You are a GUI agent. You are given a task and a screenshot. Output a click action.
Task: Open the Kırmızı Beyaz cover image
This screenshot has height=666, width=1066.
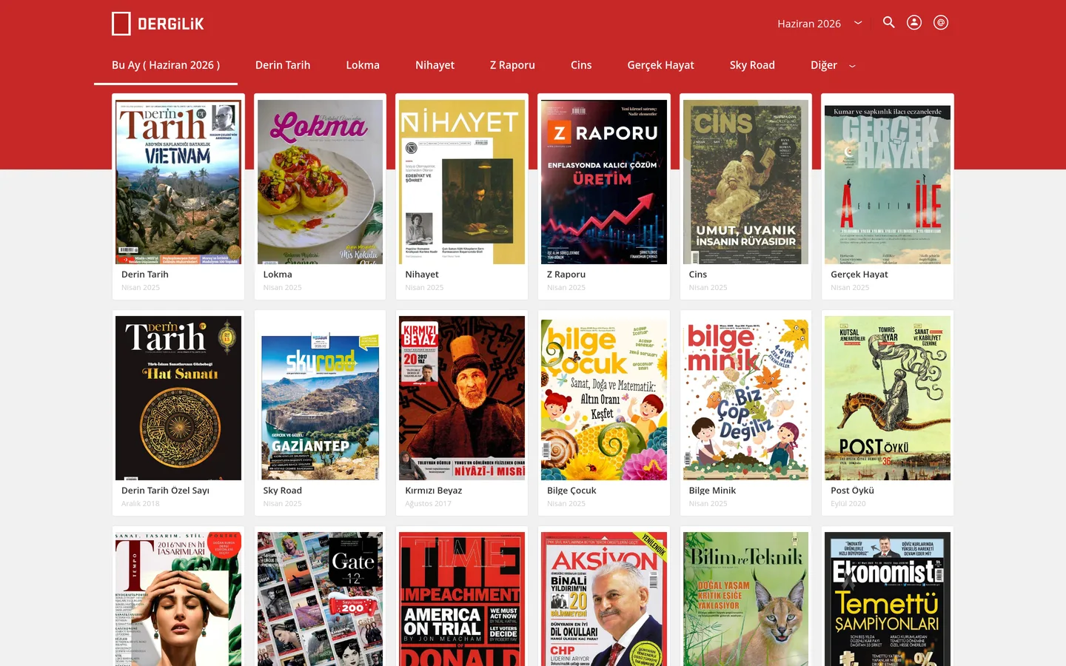click(x=462, y=398)
